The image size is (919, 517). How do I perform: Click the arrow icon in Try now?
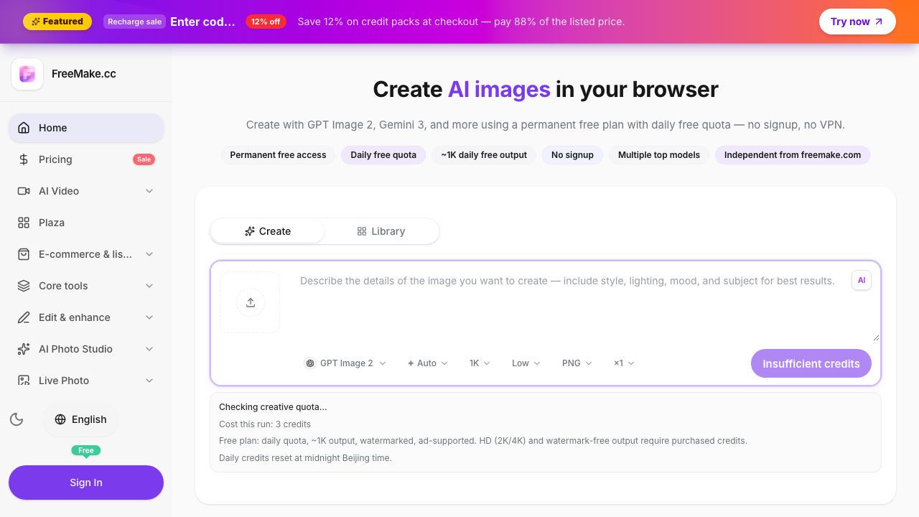pos(878,22)
